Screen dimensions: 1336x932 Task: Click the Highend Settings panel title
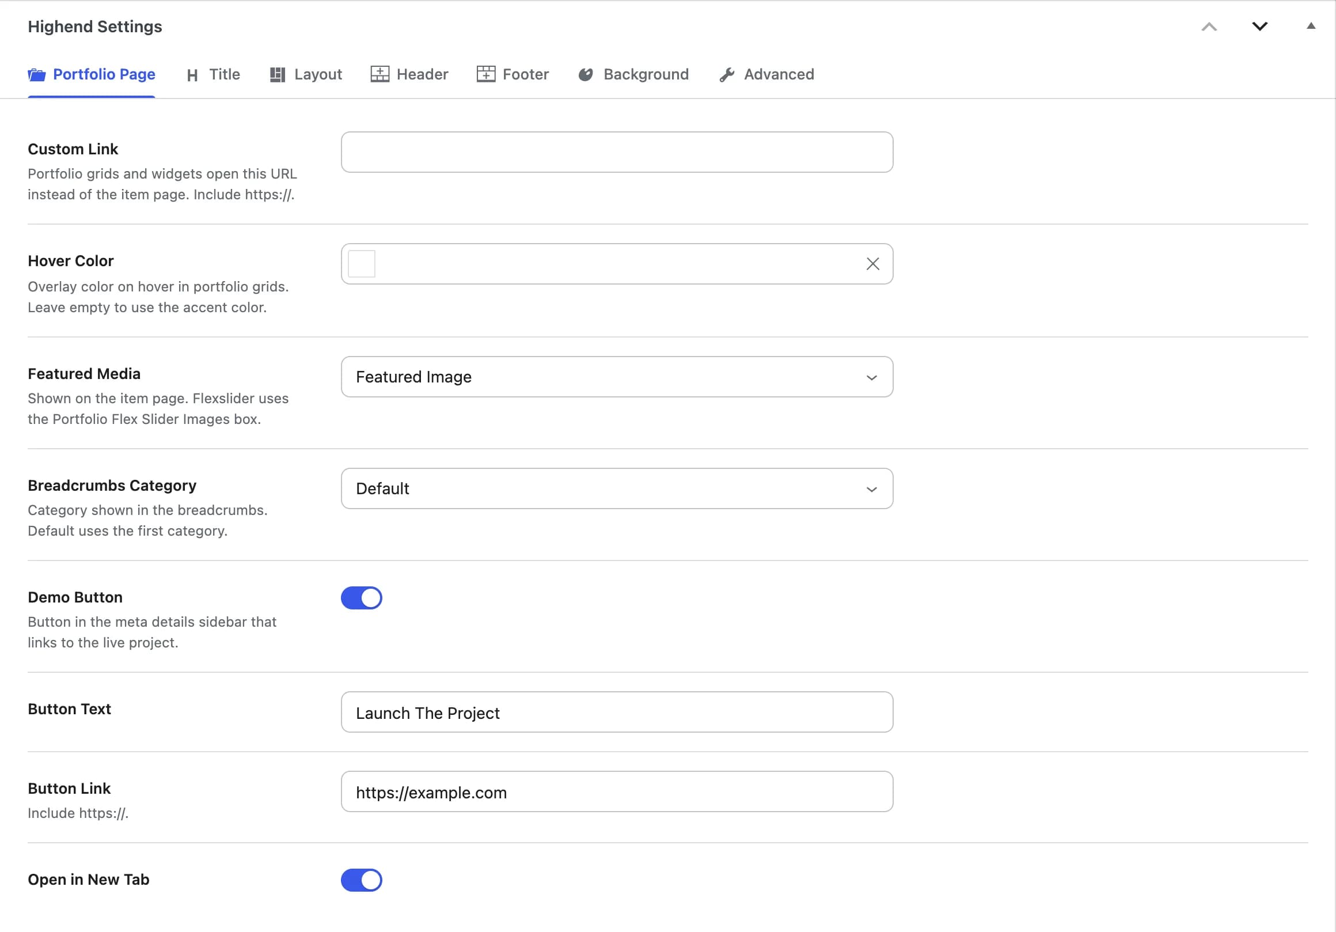pyautogui.click(x=95, y=26)
